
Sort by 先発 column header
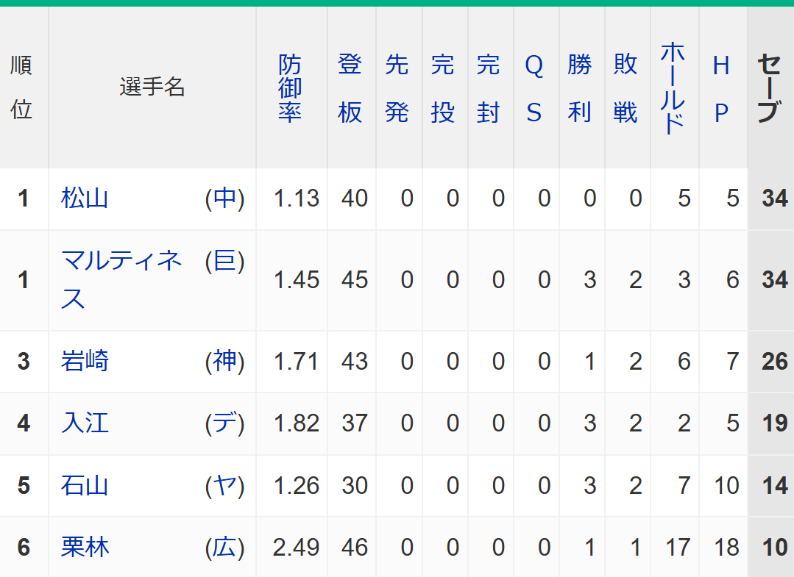pyautogui.click(x=397, y=88)
